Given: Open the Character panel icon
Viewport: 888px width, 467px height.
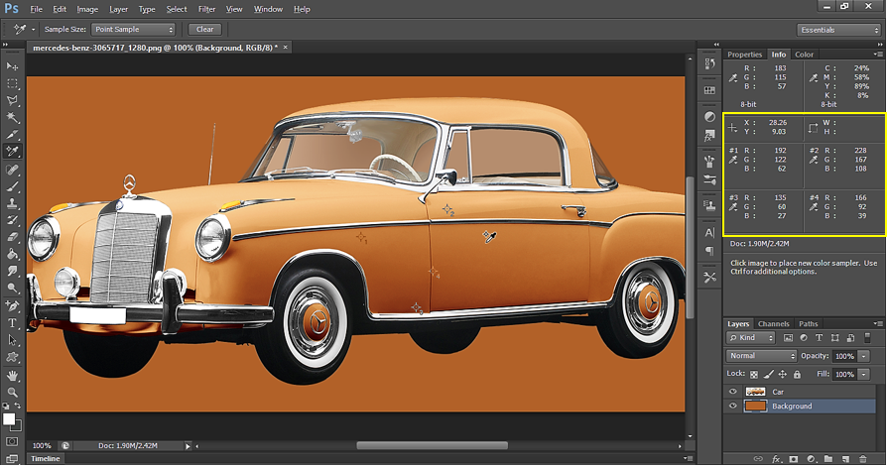Looking at the screenshot, I should (x=709, y=232).
